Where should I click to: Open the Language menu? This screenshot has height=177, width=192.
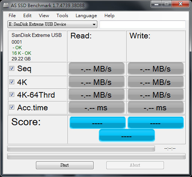(86, 16)
